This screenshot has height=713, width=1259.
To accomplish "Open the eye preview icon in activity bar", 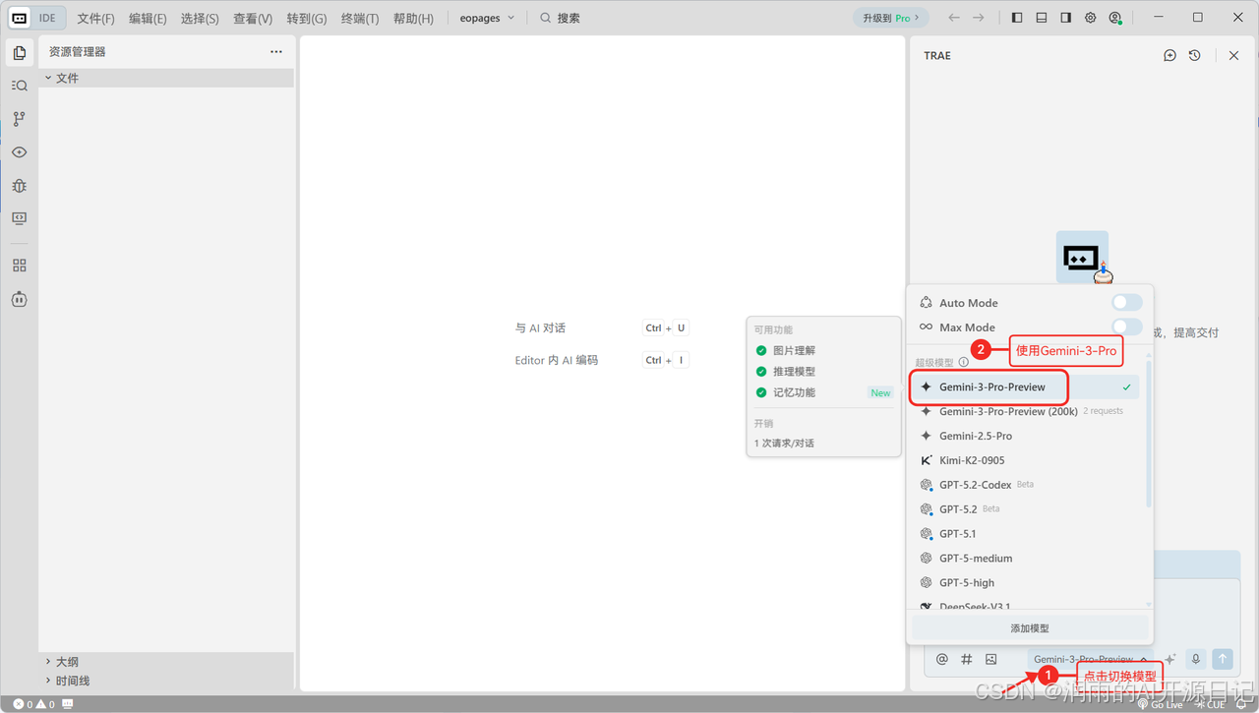I will (20, 152).
